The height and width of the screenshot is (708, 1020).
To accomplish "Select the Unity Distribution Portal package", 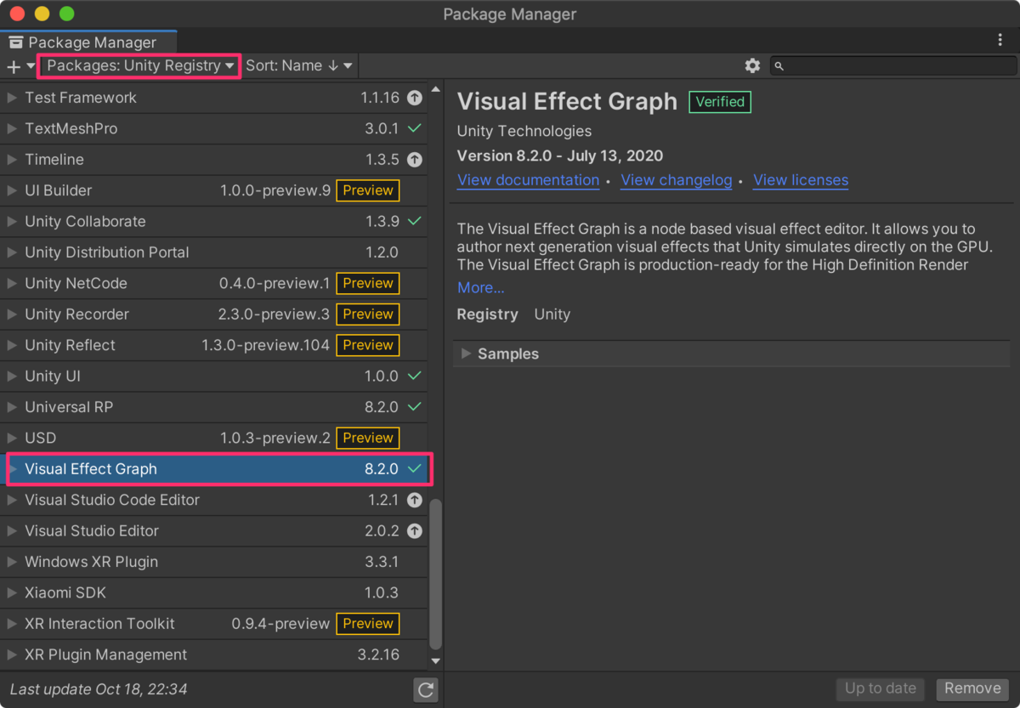I will (213, 252).
